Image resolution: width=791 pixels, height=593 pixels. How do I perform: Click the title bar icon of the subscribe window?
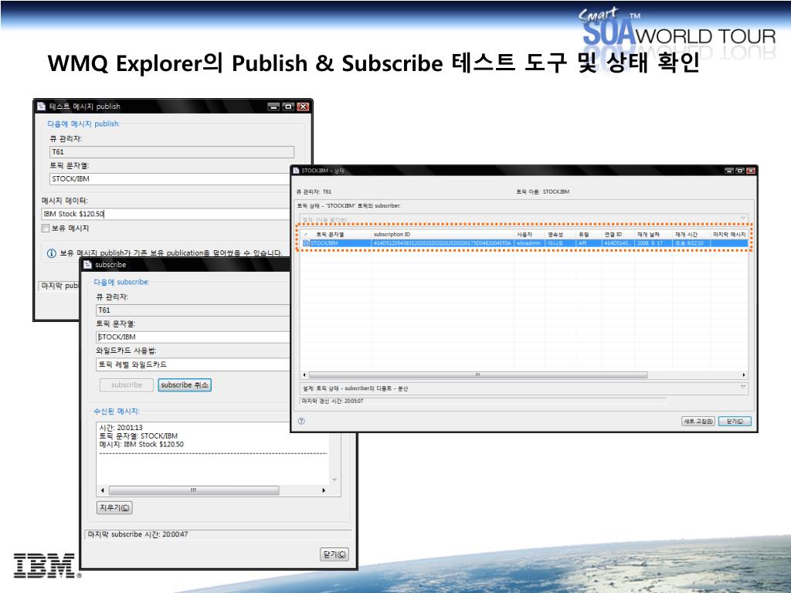tap(87, 265)
